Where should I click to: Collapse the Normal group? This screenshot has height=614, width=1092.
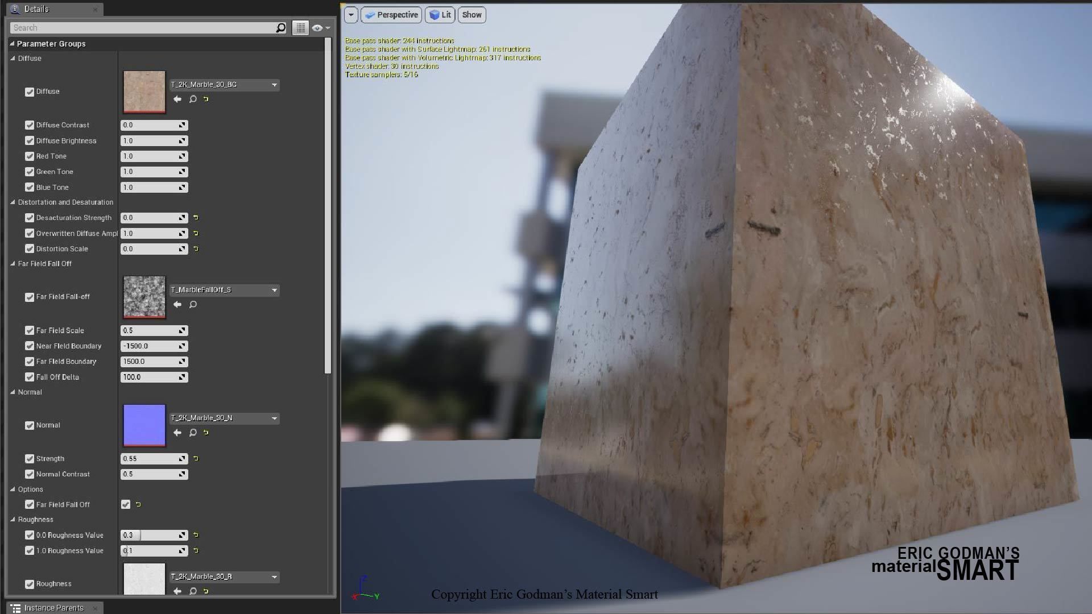[13, 392]
